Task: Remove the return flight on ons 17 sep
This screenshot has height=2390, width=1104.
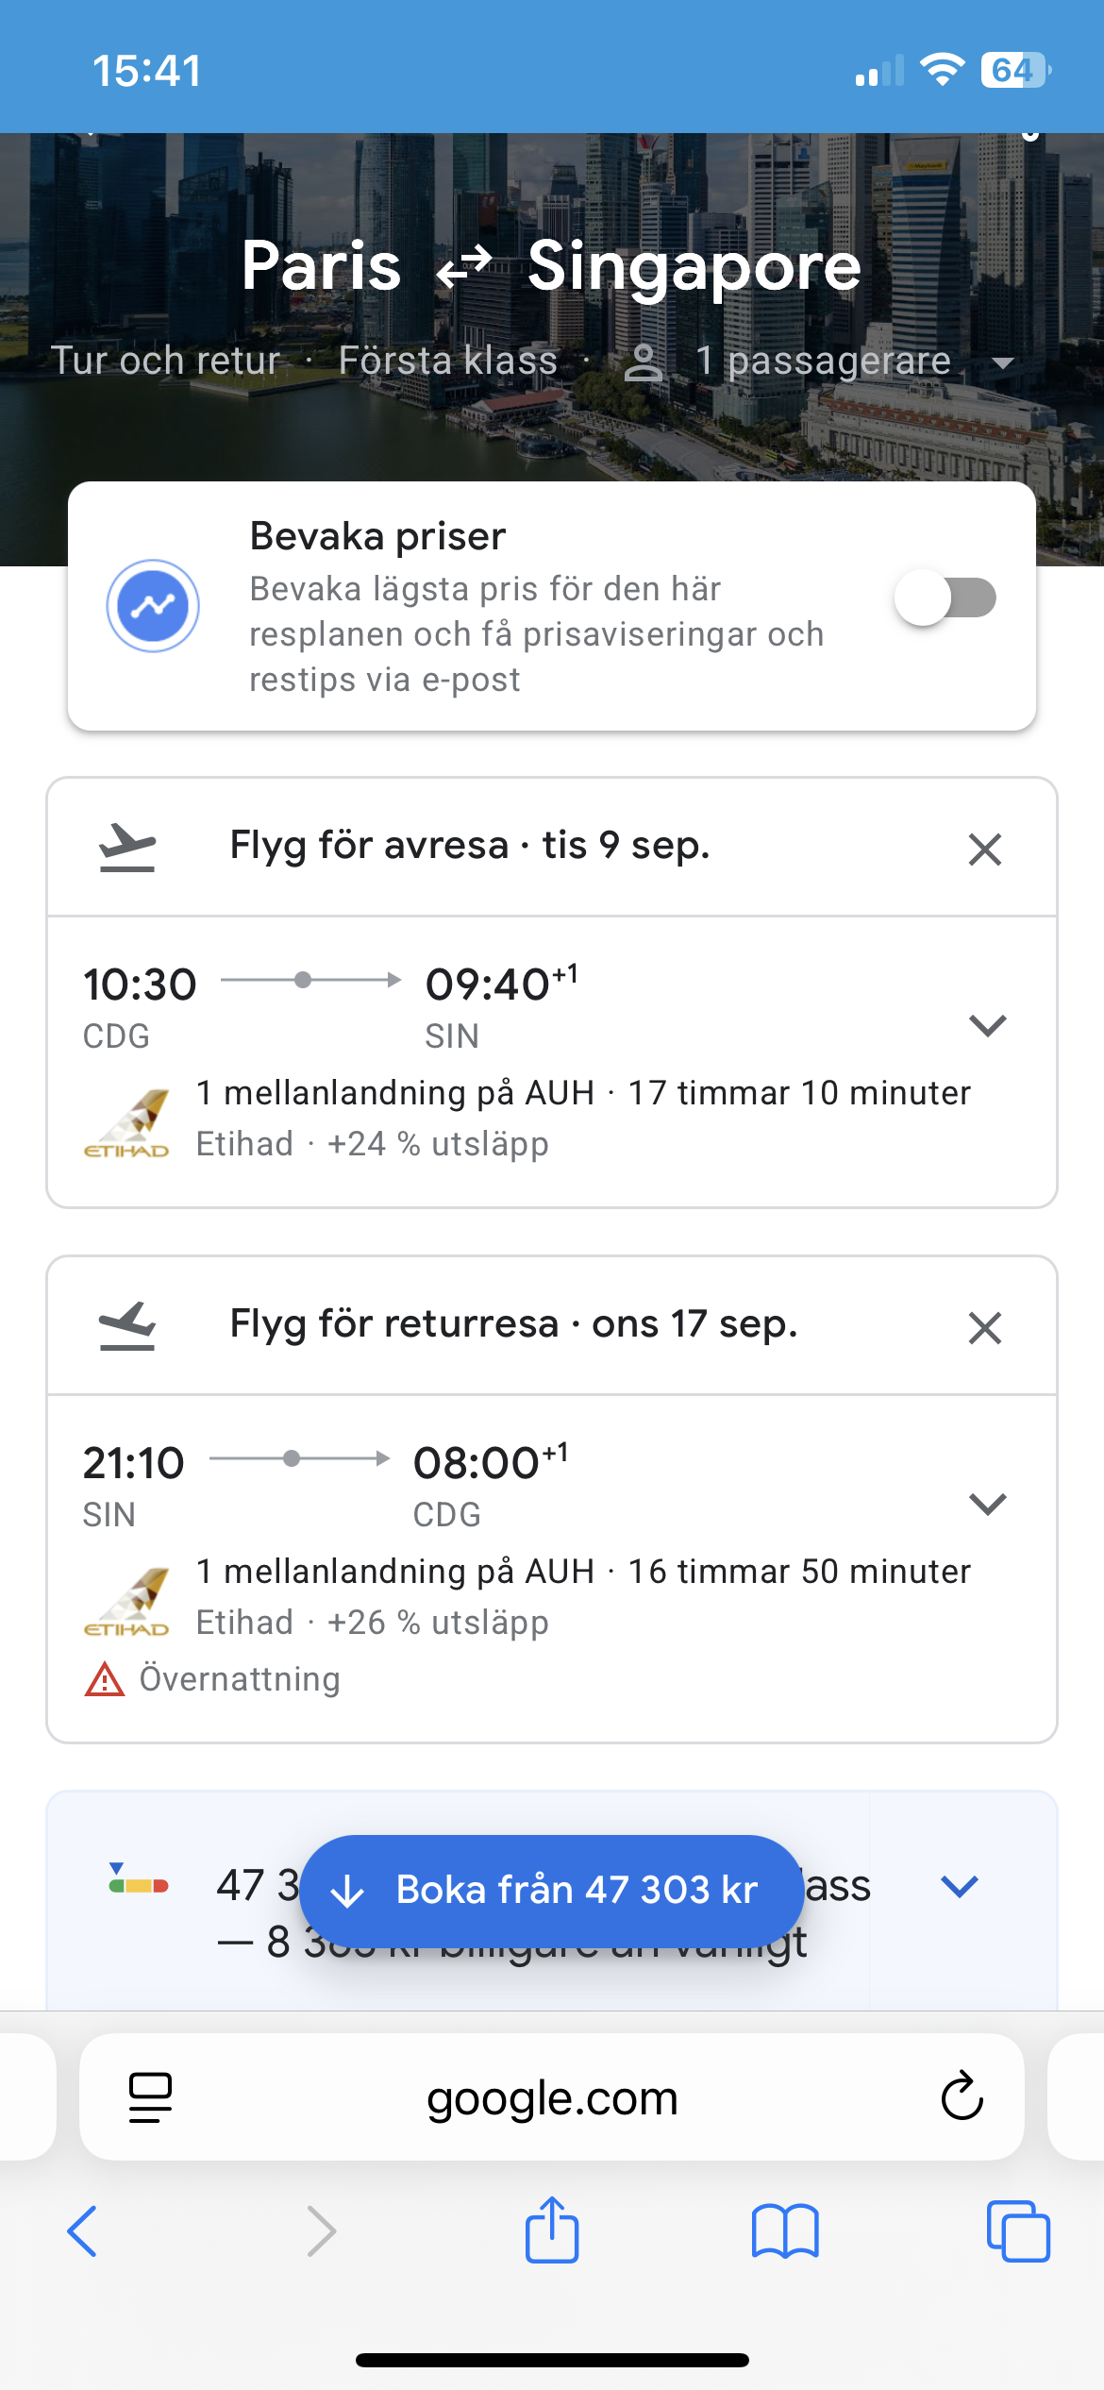Action: click(984, 1328)
